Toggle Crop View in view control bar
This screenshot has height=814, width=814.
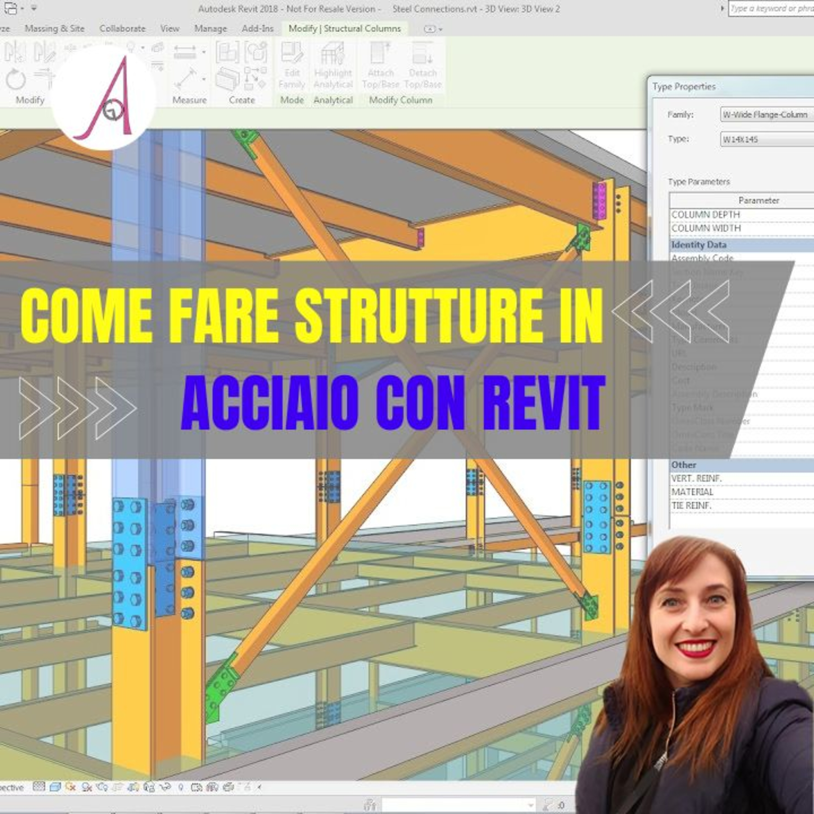(117, 787)
